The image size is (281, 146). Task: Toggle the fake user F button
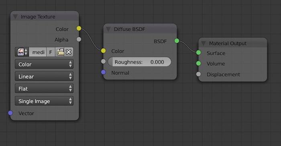[x=51, y=52]
